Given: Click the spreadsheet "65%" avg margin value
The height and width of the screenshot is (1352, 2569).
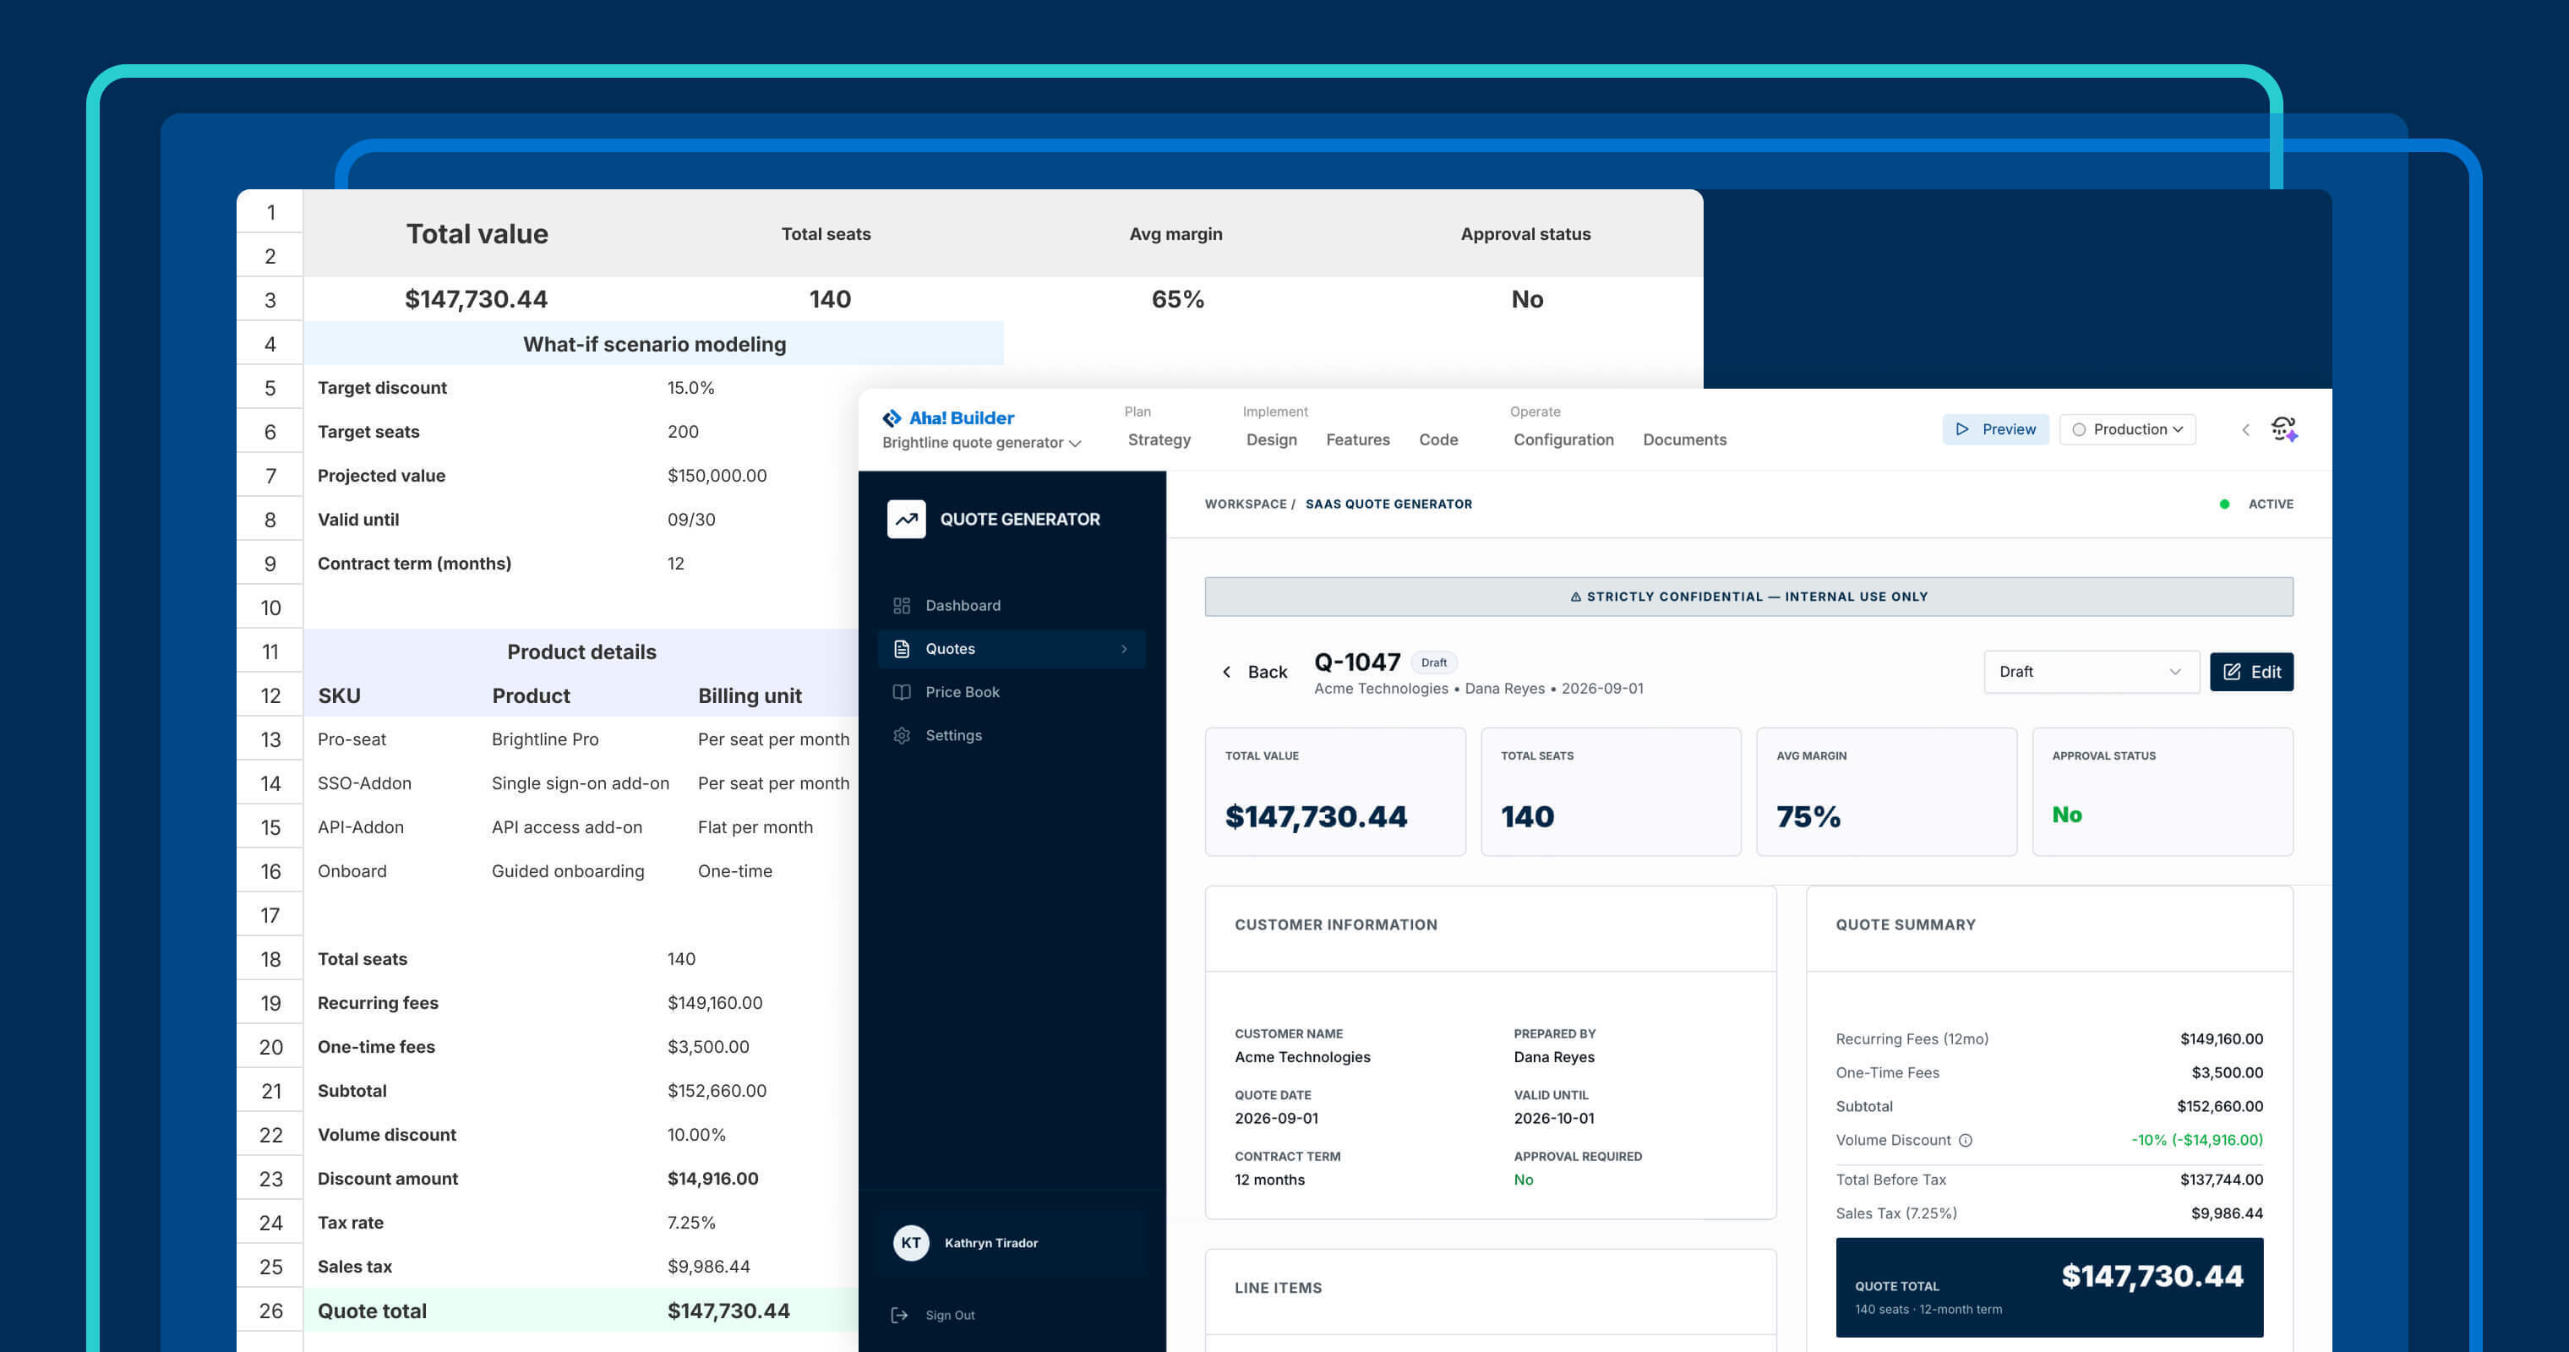Looking at the screenshot, I should pyautogui.click(x=1178, y=299).
